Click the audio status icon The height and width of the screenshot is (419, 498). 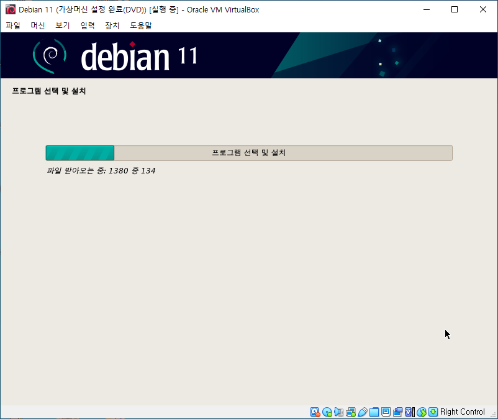(338, 412)
